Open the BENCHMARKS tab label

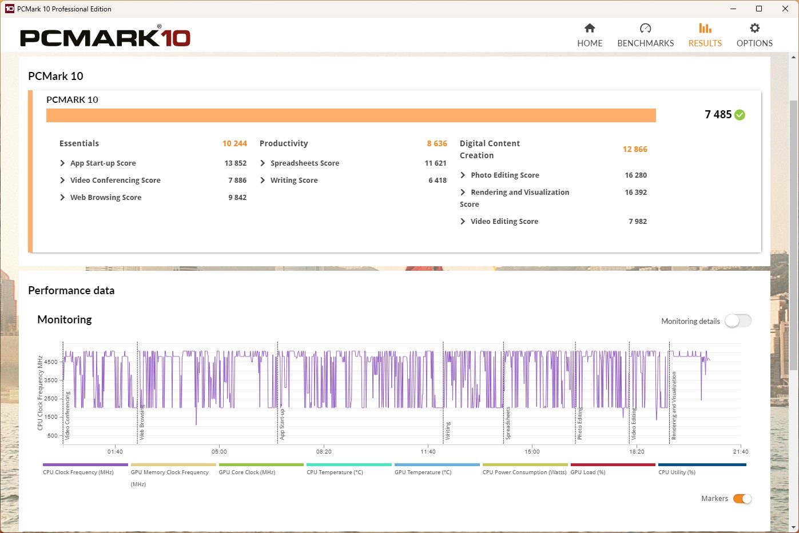tap(645, 43)
